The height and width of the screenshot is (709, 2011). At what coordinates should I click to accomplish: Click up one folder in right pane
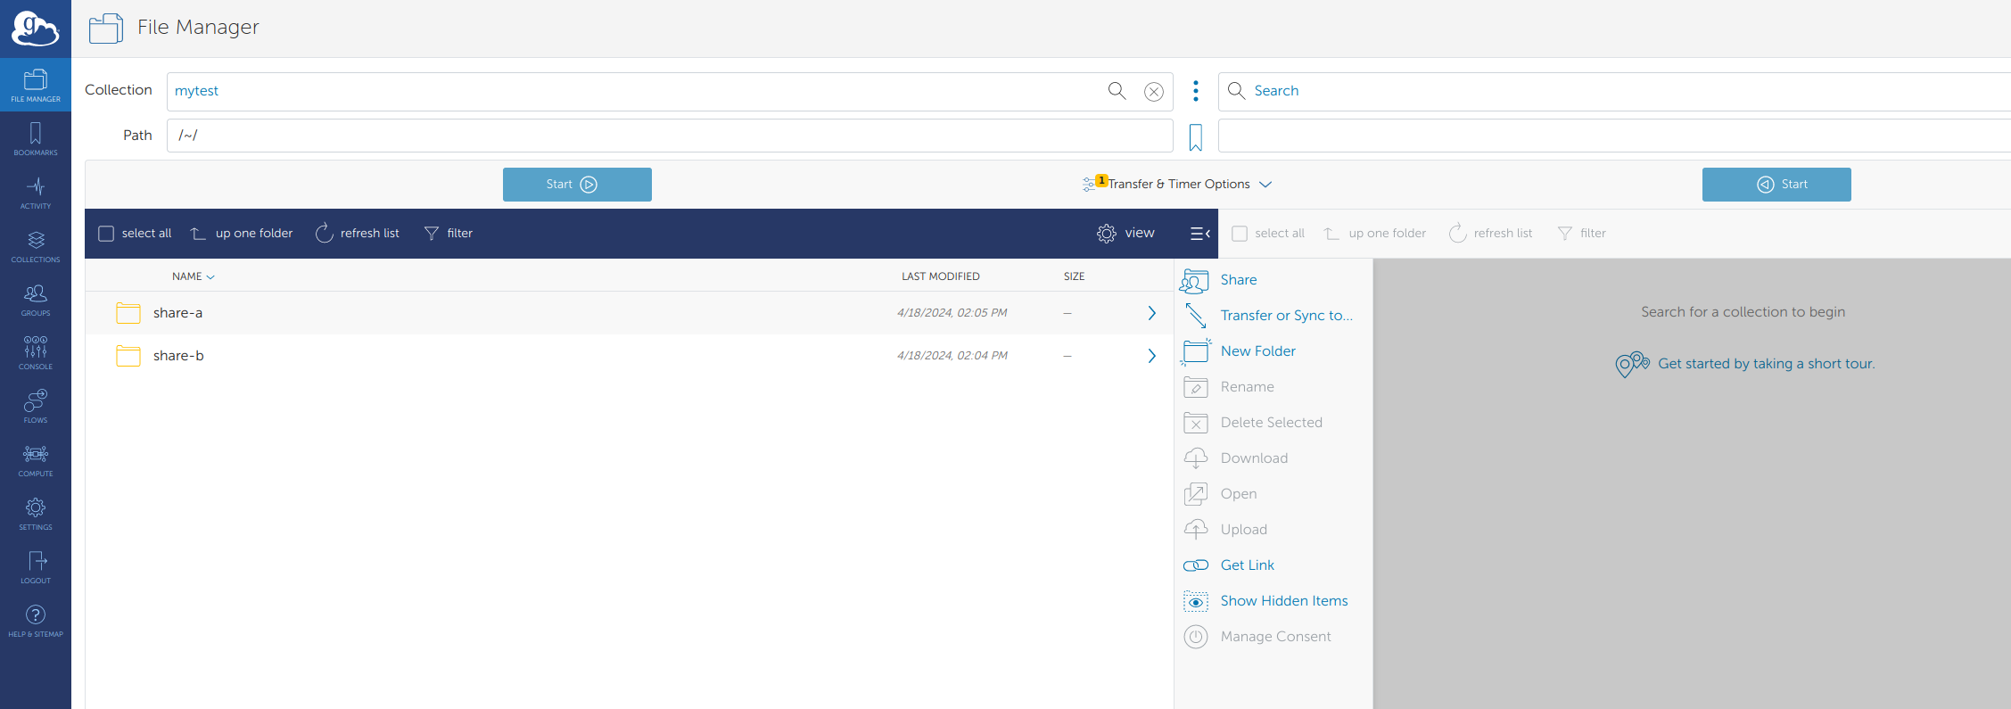click(x=1374, y=234)
